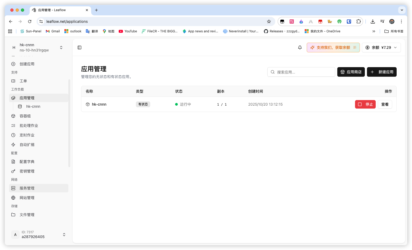Focus the 搜索应用 search field
Image resolution: width=412 pixels, height=250 pixels.
pyautogui.click(x=301, y=72)
